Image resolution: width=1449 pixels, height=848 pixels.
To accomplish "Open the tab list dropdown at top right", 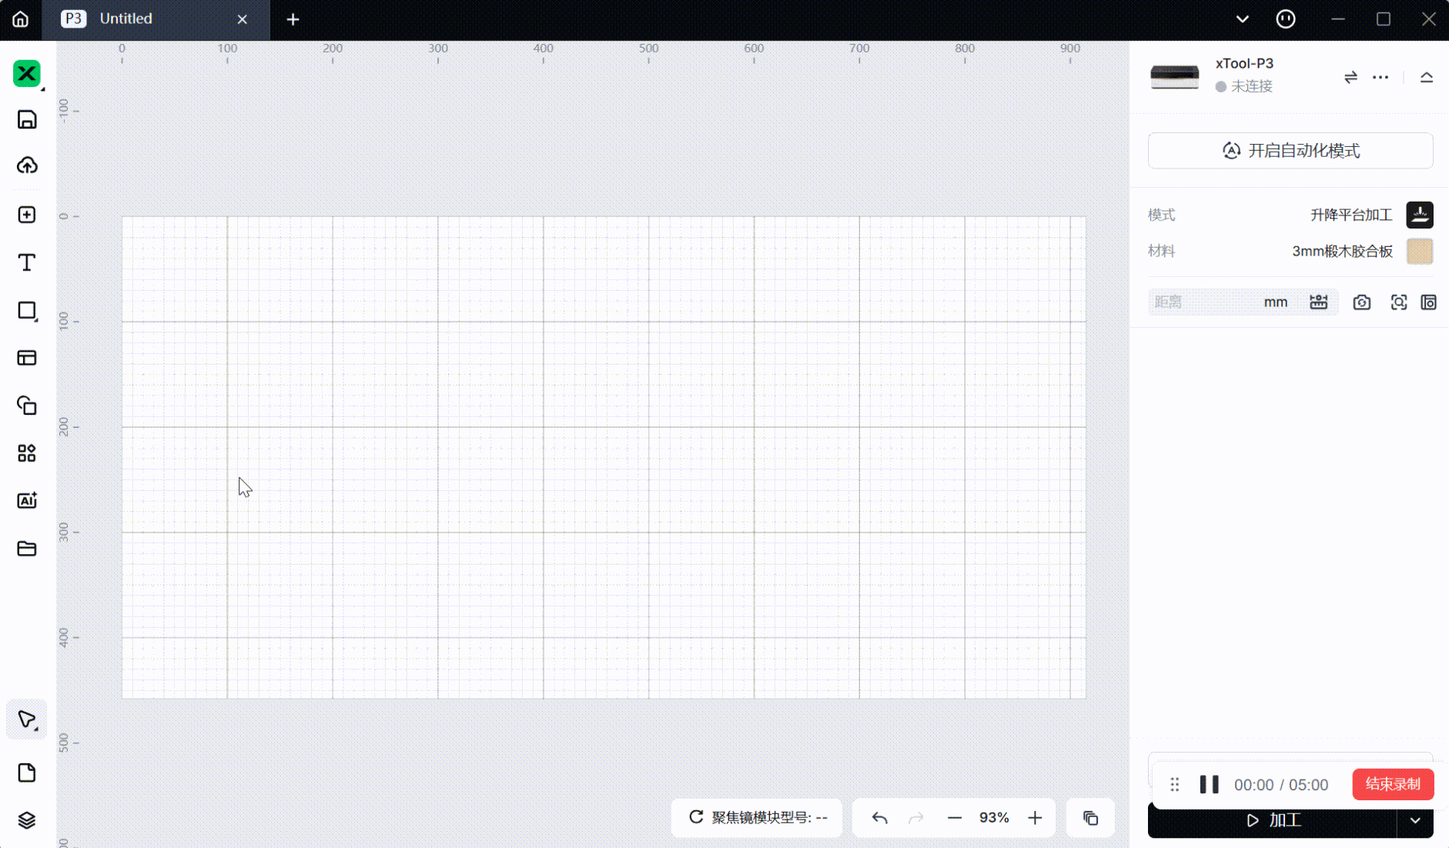I will click(x=1242, y=18).
